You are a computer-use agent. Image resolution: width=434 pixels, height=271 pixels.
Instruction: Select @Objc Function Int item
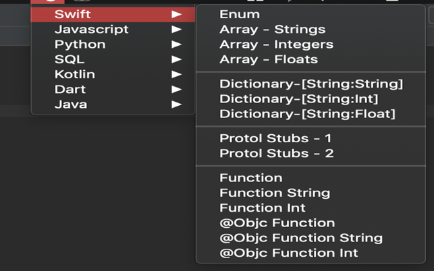tap(310, 253)
